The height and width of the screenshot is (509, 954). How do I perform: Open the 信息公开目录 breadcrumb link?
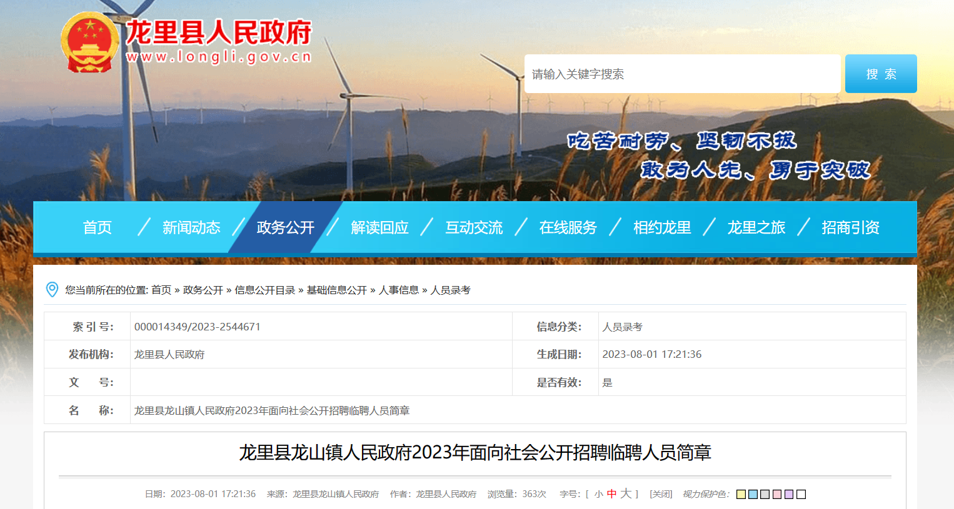(265, 290)
